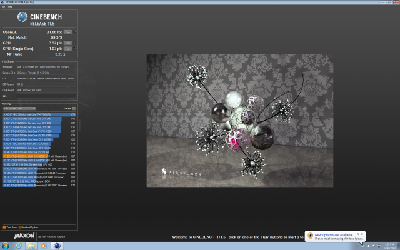Select the rank 14 AMD Phenom entry
Viewport: 400px width, 250px height.
[39, 169]
